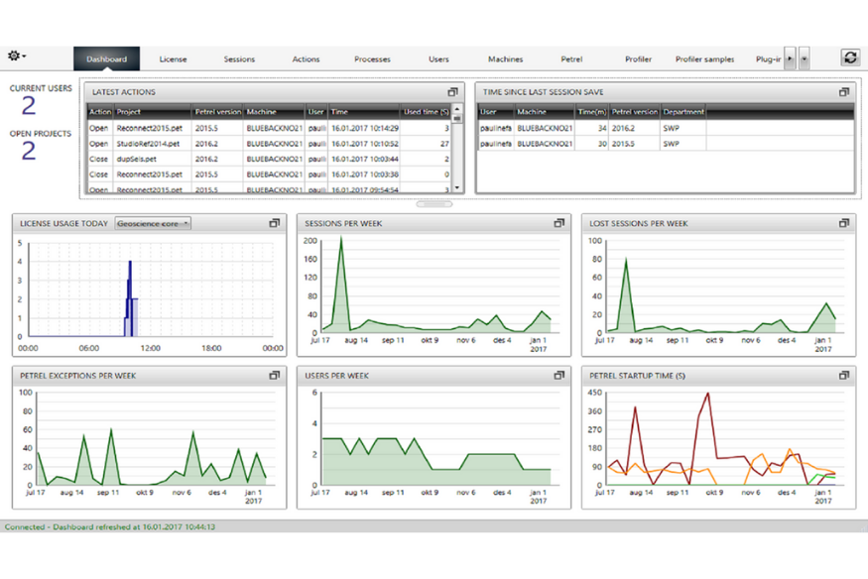Go to the Users tab

click(438, 58)
